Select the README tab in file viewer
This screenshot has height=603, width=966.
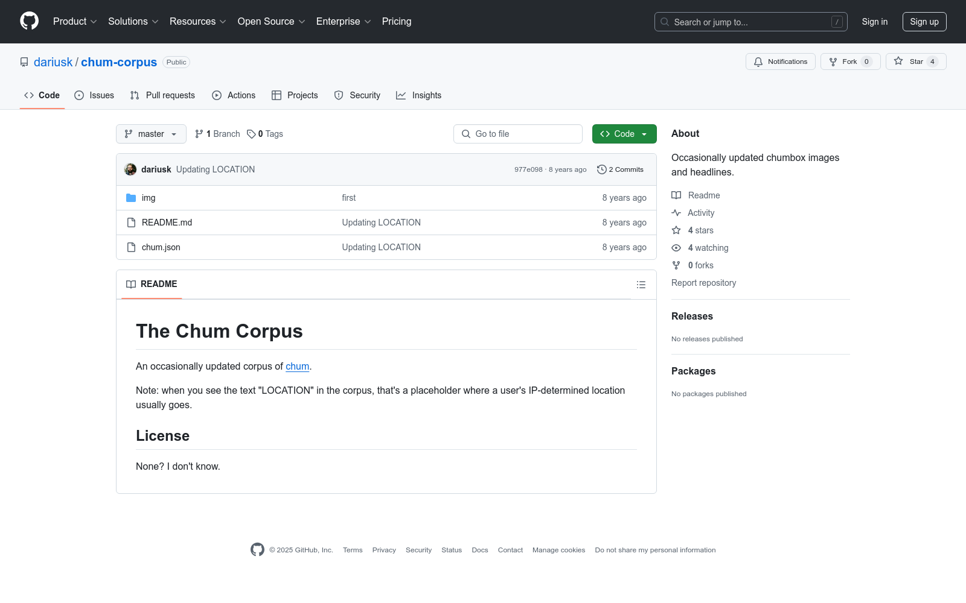[x=152, y=284]
